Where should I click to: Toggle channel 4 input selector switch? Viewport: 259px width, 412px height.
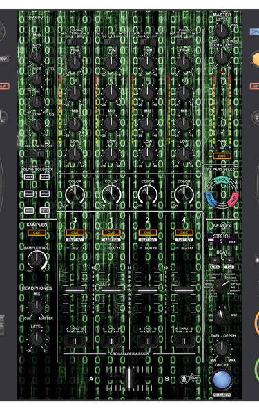[x=184, y=42]
